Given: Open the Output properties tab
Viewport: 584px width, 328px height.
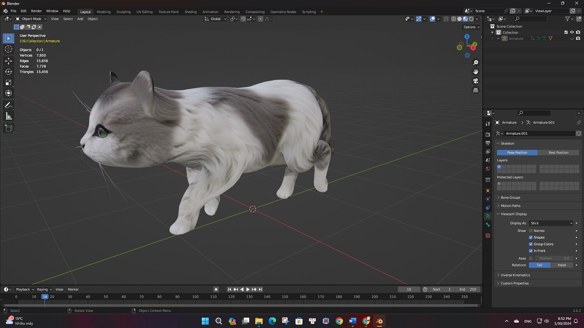Looking at the screenshot, I should pos(488,143).
